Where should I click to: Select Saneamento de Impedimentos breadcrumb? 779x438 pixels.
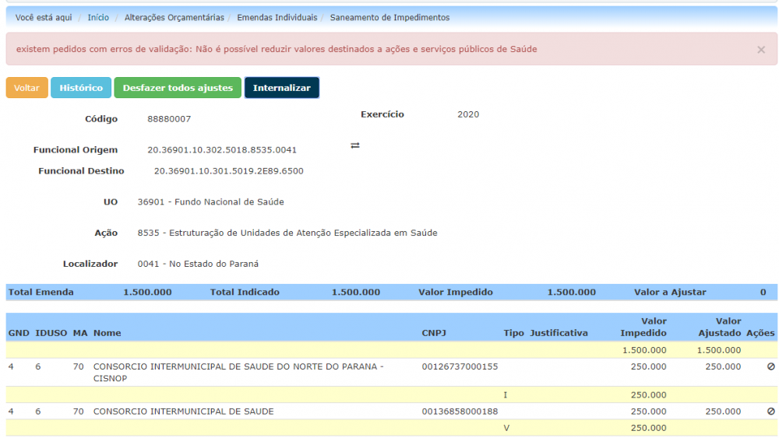tap(389, 17)
